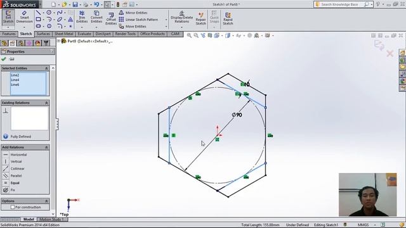The image size is (406, 228).
Task: Click the Convert Entities tool
Action: [96, 17]
